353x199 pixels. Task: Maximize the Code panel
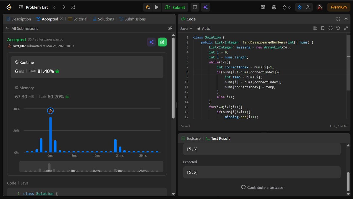click(x=338, y=19)
